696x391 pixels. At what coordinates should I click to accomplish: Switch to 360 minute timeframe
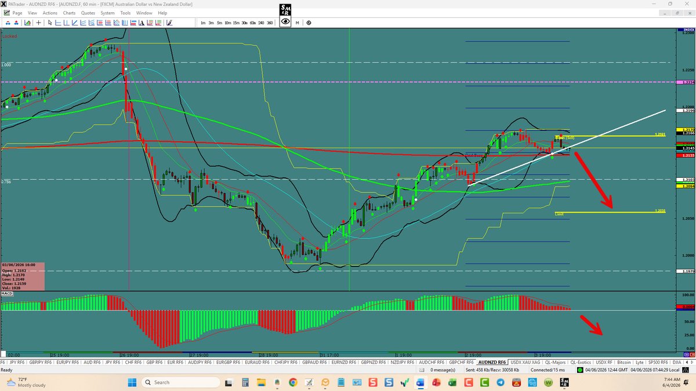pos(270,23)
